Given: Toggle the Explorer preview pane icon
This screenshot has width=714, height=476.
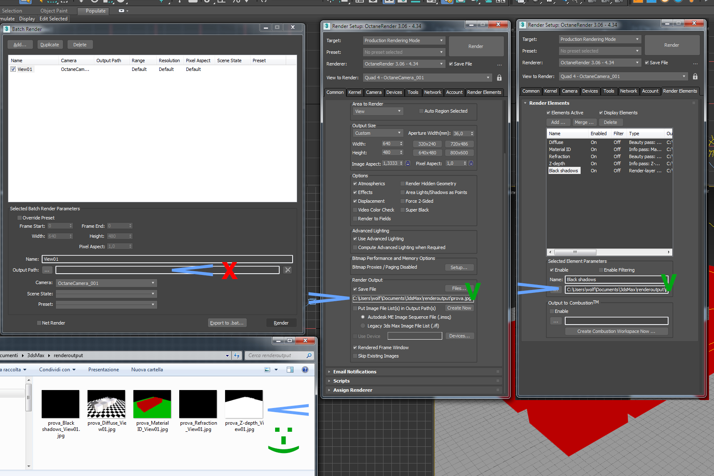Looking at the screenshot, I should 290,370.
